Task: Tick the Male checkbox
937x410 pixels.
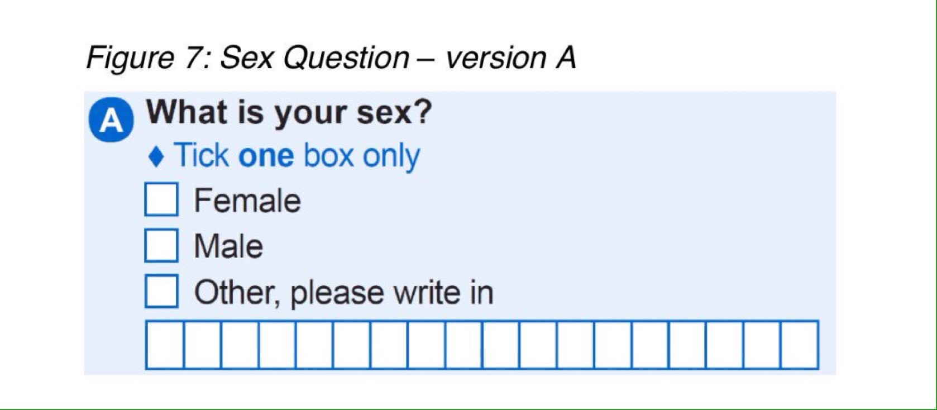Action: click(x=161, y=245)
